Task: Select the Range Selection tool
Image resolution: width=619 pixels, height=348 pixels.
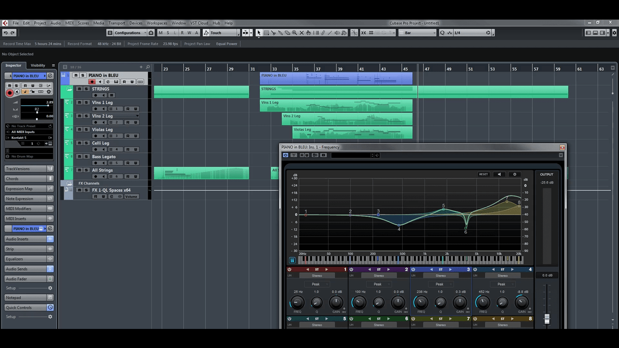Action: pyautogui.click(x=266, y=32)
